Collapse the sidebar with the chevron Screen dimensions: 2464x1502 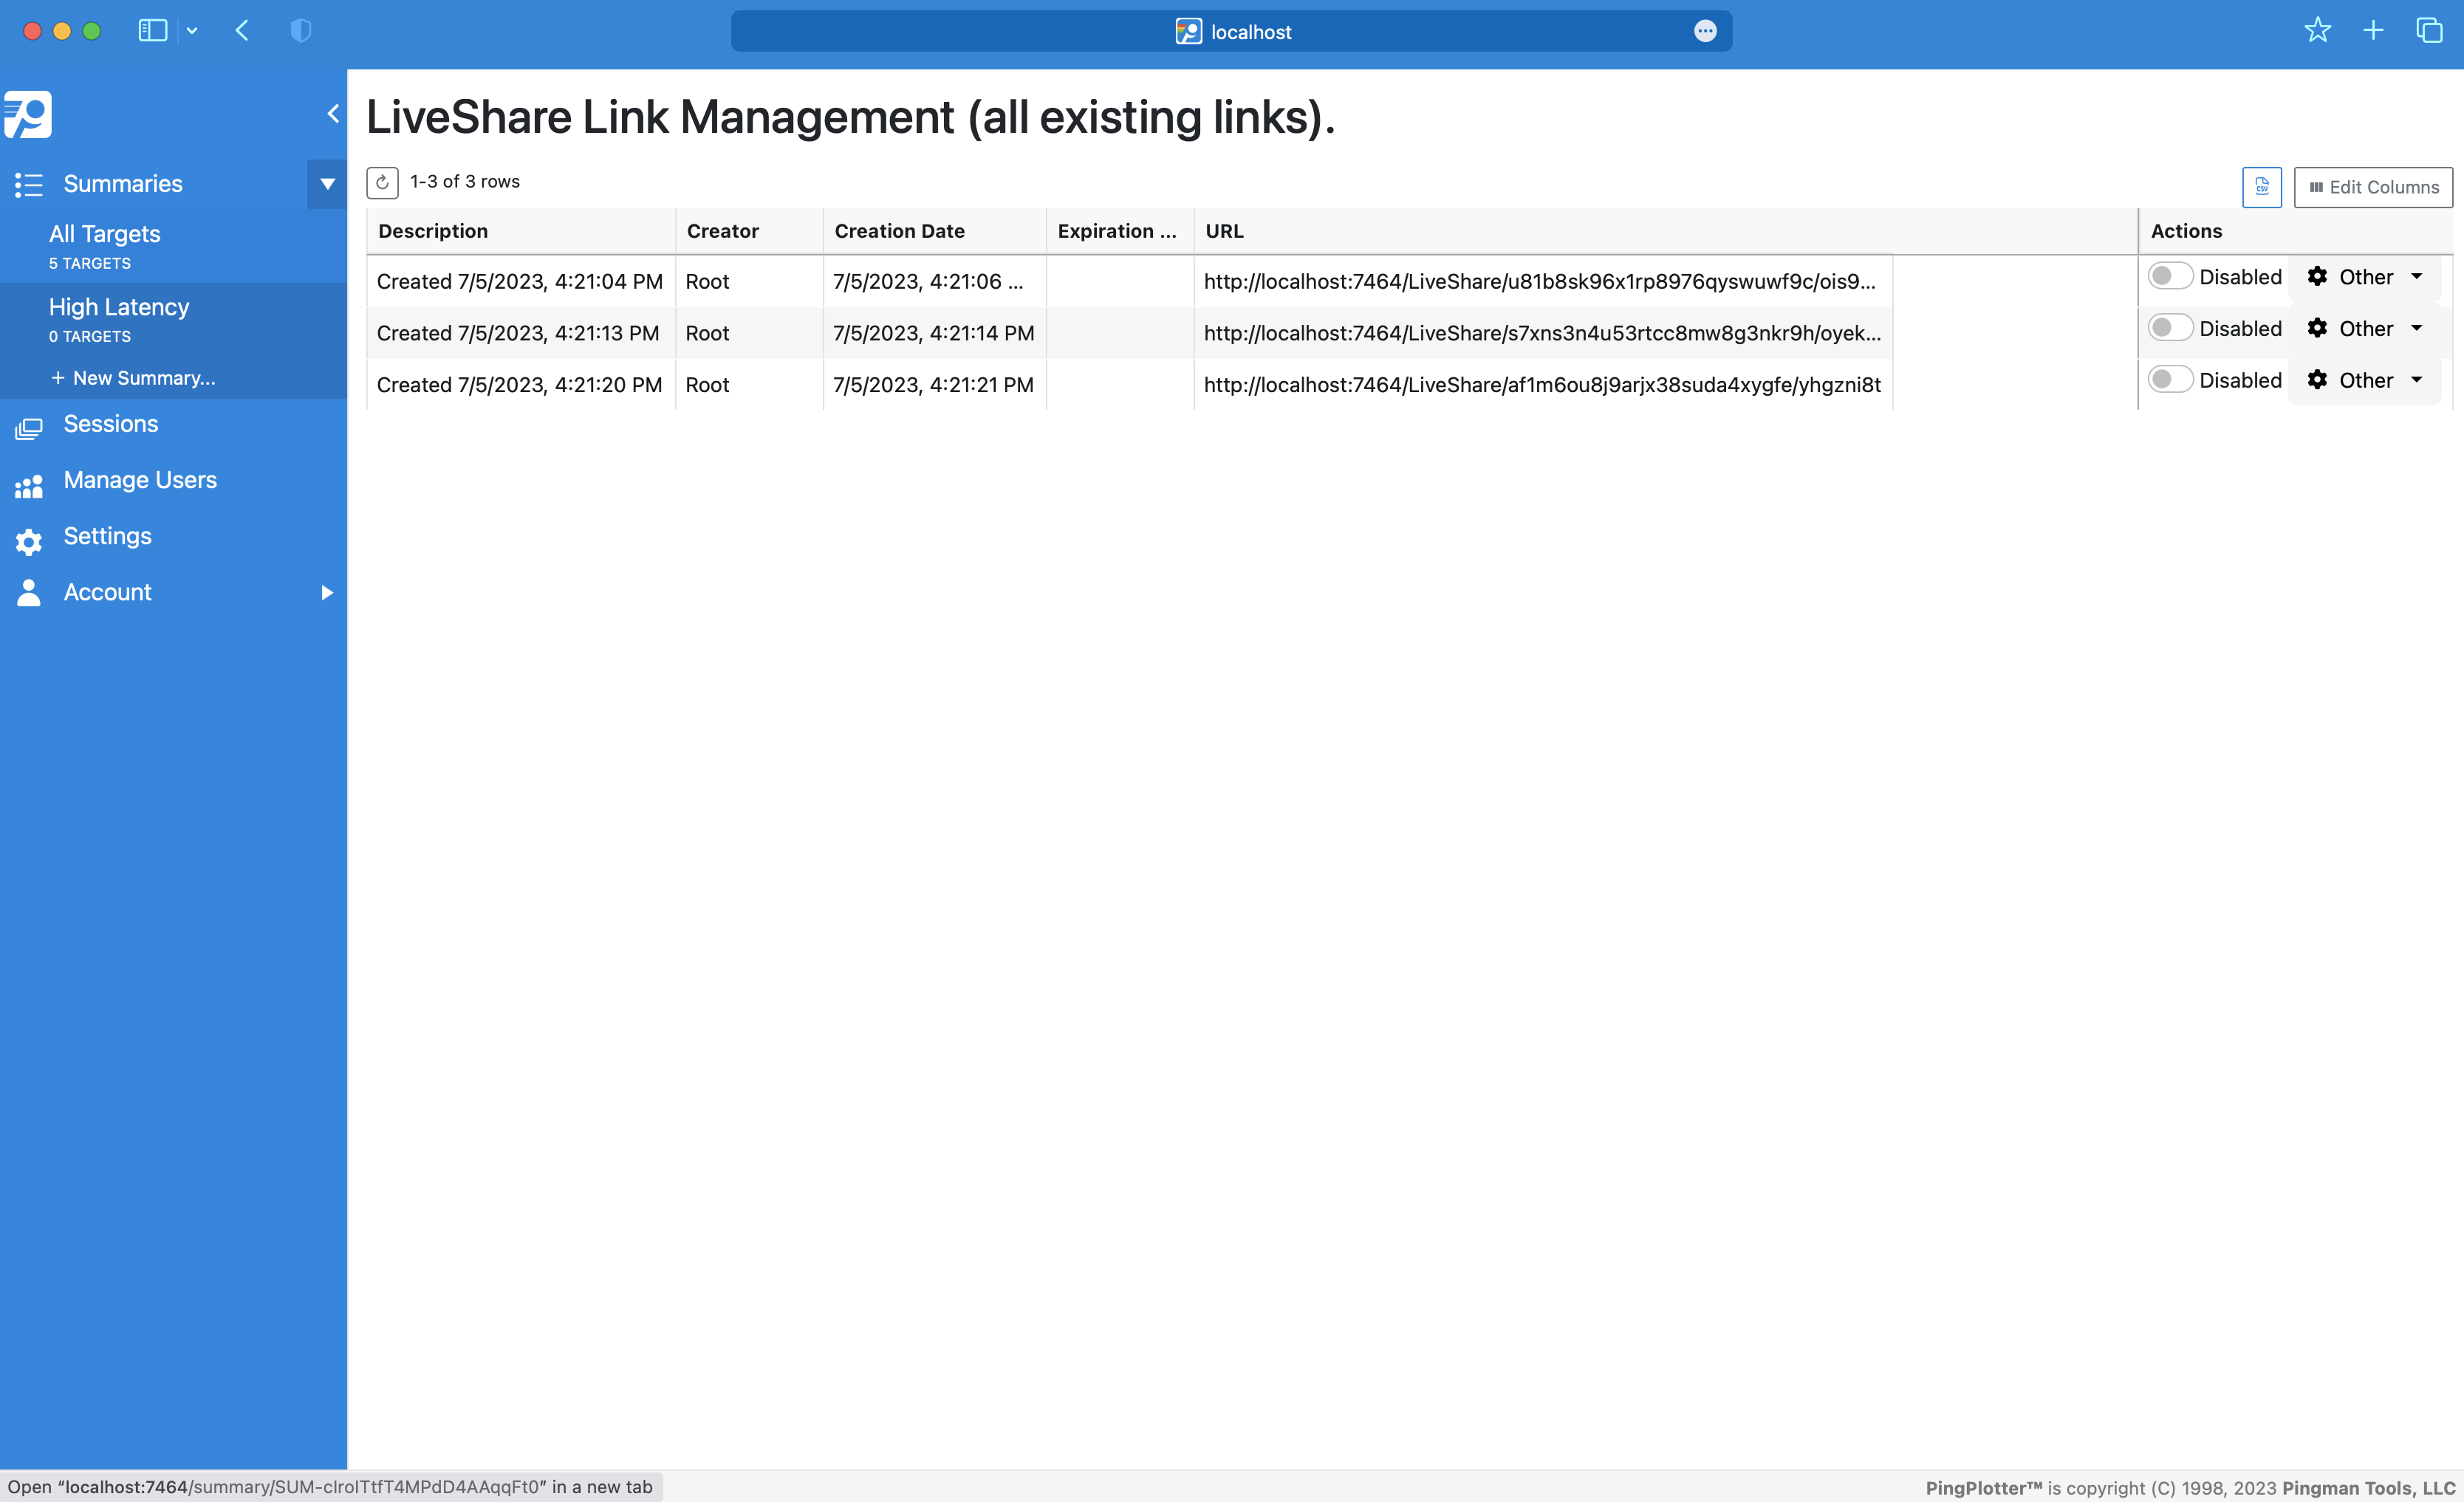pos(334,113)
